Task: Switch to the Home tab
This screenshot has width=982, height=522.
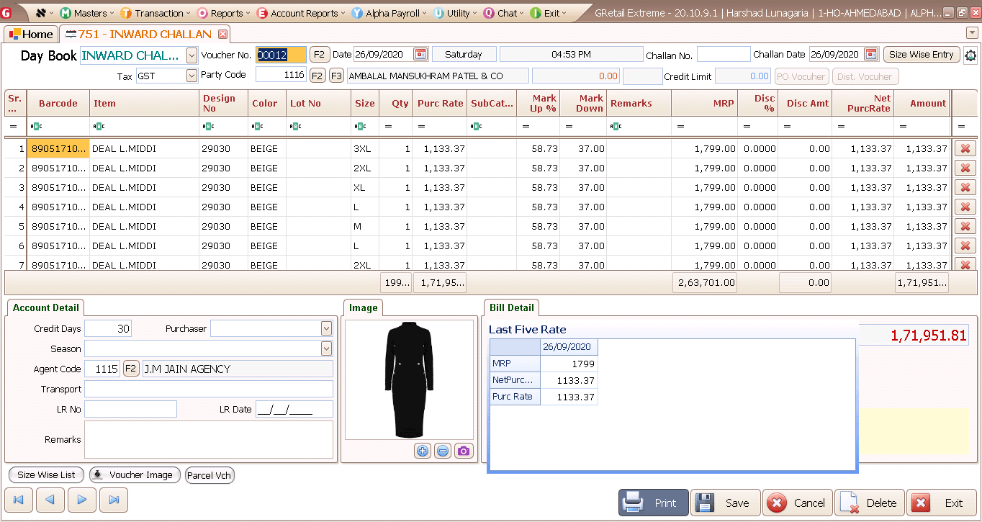Action: pos(31,34)
